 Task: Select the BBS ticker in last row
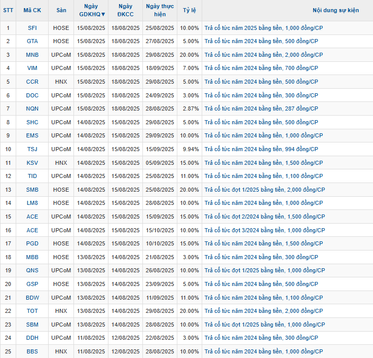pos(32,351)
